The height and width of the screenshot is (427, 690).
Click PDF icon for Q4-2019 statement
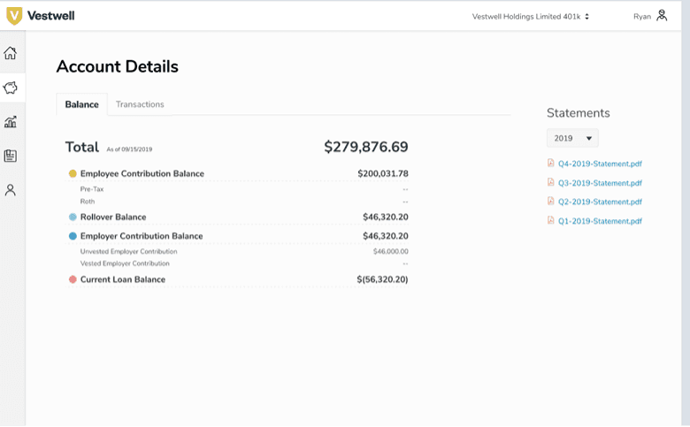(x=551, y=164)
